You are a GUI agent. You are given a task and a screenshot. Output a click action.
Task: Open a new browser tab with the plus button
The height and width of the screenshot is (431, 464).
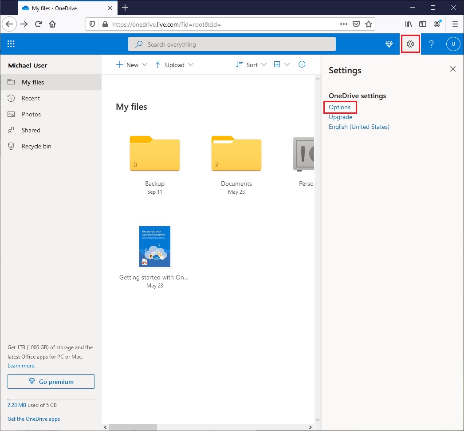[x=125, y=8]
